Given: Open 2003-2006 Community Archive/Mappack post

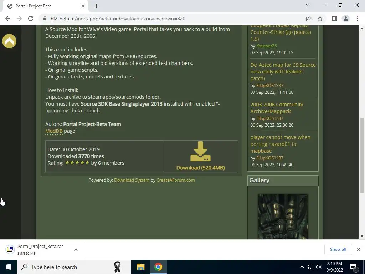Looking at the screenshot, I should tap(277, 108).
